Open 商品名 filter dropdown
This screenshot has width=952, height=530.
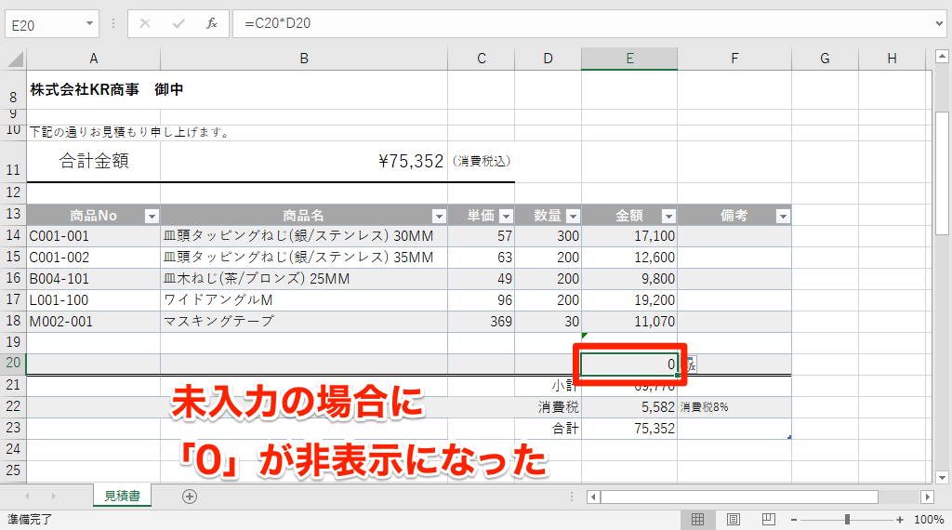pyautogui.click(x=439, y=216)
